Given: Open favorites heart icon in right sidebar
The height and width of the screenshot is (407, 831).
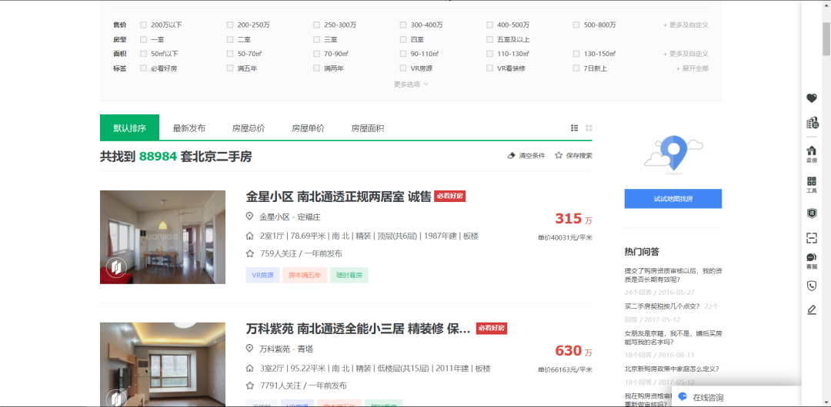Looking at the screenshot, I should (x=812, y=98).
